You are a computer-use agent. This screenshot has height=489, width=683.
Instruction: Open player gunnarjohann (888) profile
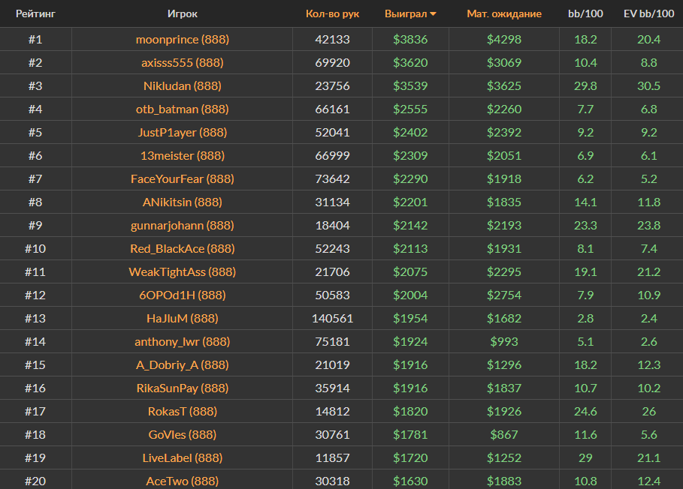183,225
